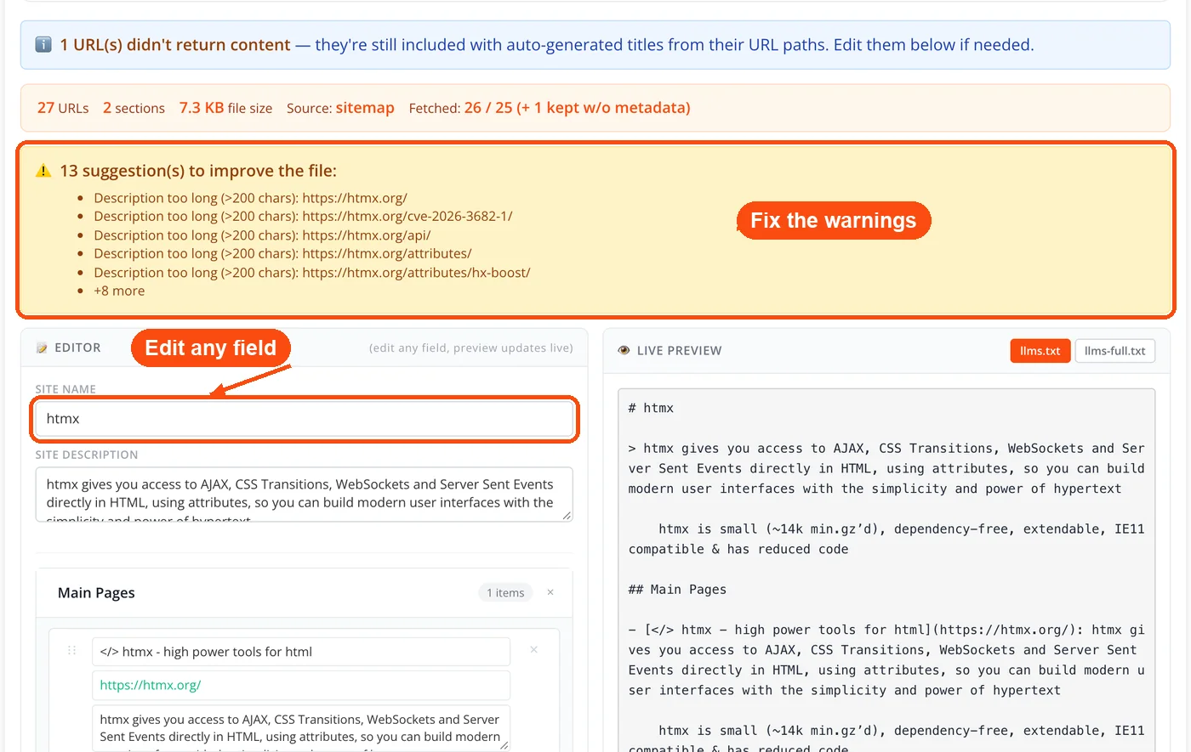This screenshot has width=1191, height=752.
Task: Click the Main Pages section heading
Action: point(96,592)
